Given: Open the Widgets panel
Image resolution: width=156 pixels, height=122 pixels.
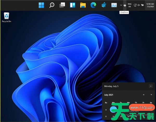Looking at the screenshot, I should pyautogui.click(x=73, y=5).
